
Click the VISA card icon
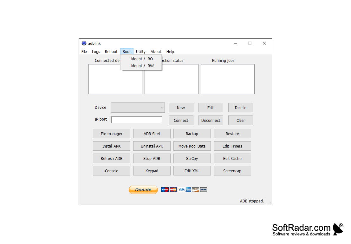click(x=182, y=189)
